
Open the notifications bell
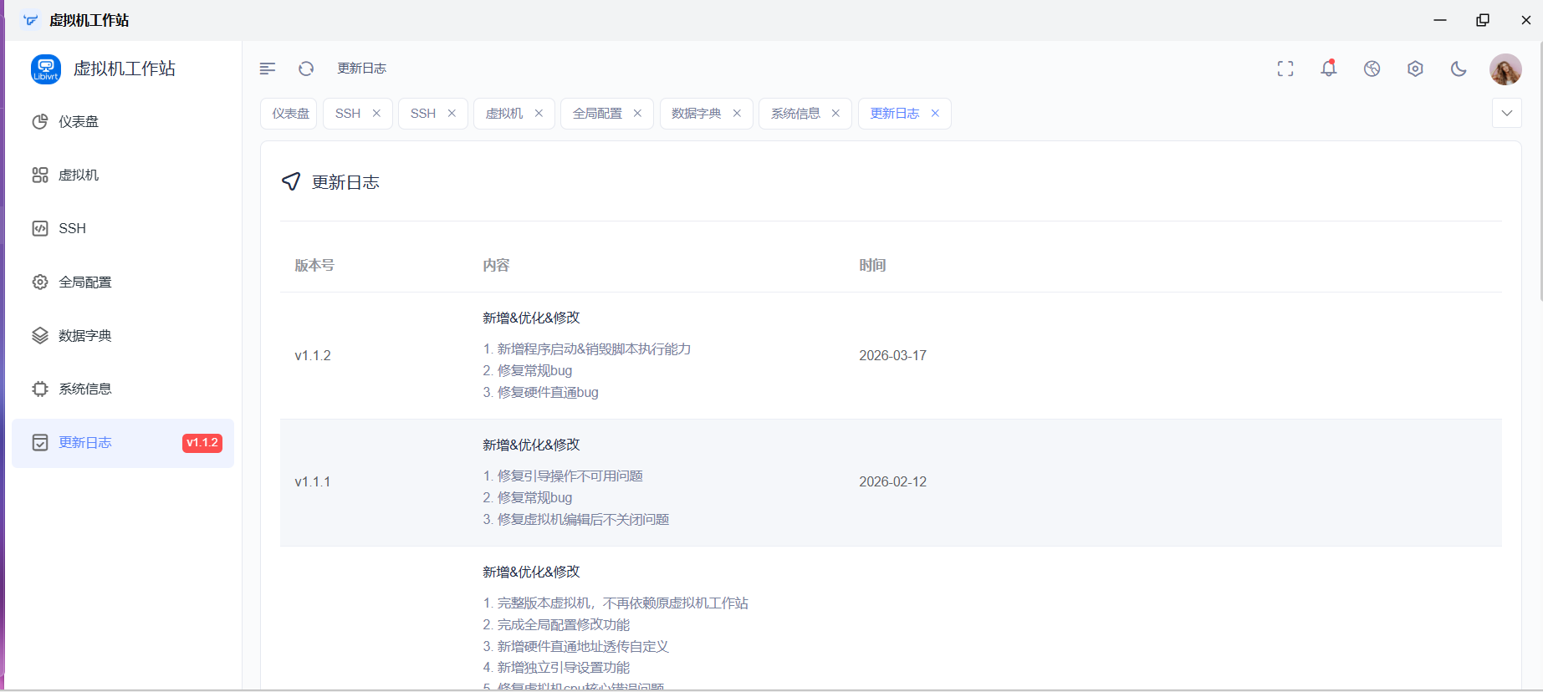1328,69
